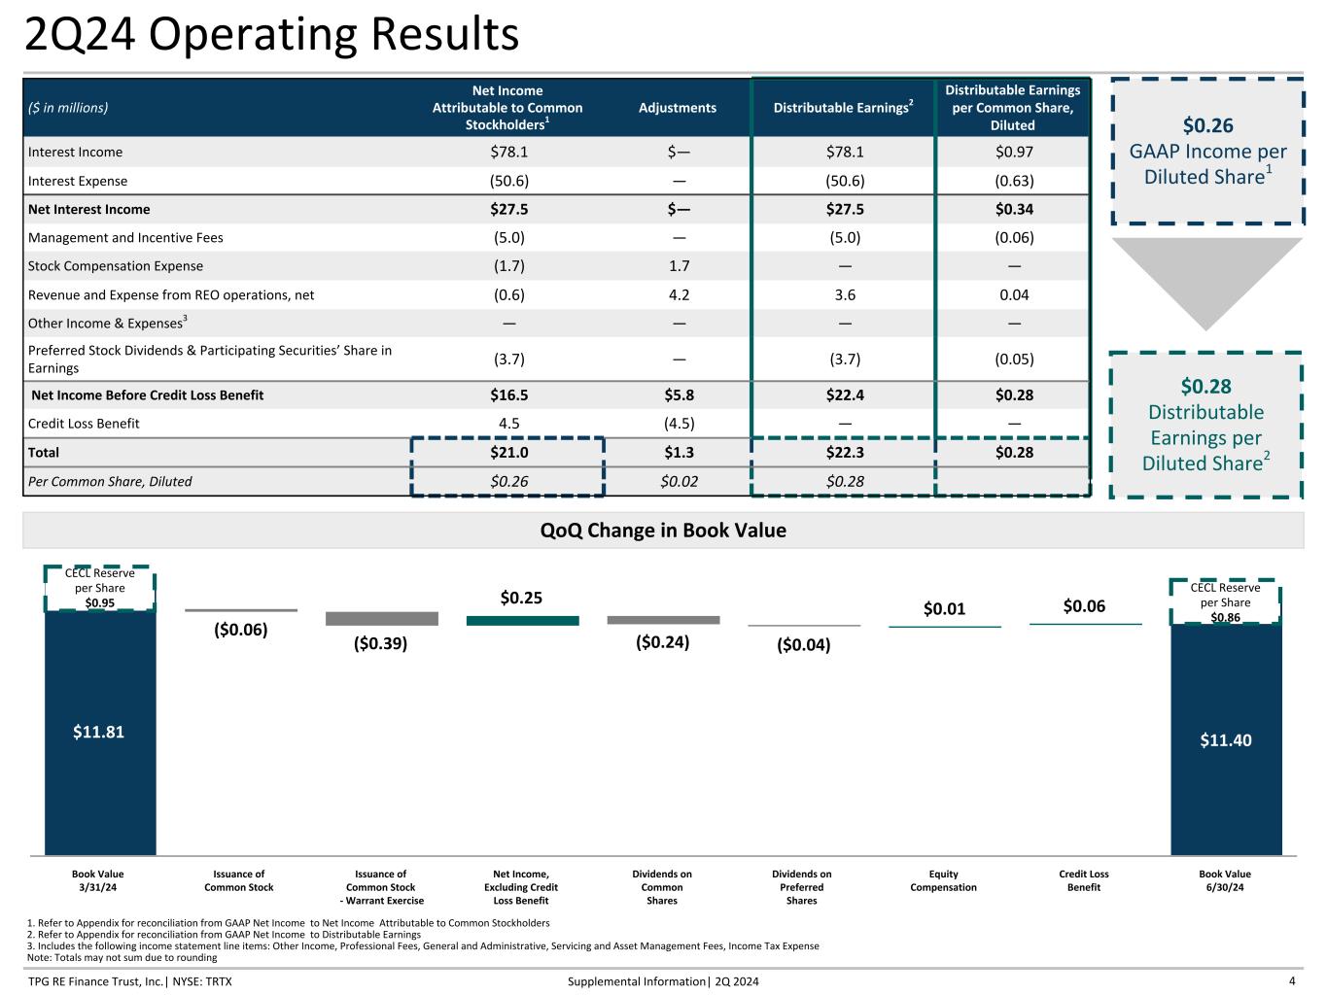
Task: Click the $11.81 Book Value 3/31/24 bar
Action: click(x=100, y=733)
